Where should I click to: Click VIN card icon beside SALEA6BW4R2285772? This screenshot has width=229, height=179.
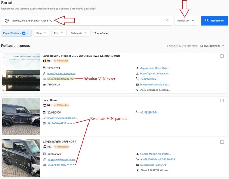44,79
